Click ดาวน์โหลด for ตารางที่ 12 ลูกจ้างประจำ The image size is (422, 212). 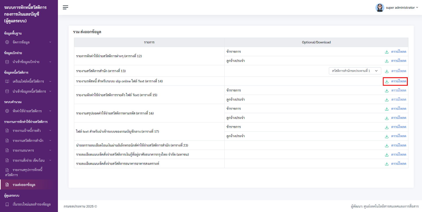tap(399, 61)
